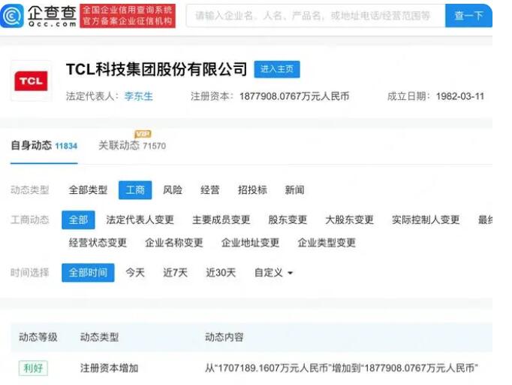Click the red TCL company logo
The width and height of the screenshot is (512, 385).
pyautogui.click(x=31, y=81)
